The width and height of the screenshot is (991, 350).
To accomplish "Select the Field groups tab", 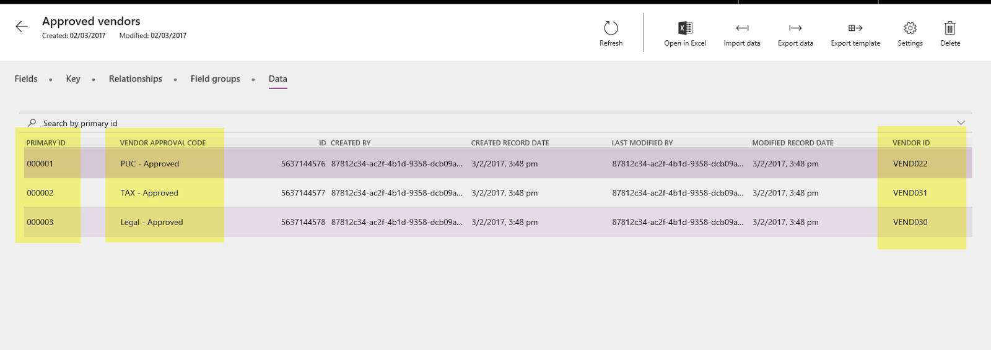I will [x=216, y=79].
